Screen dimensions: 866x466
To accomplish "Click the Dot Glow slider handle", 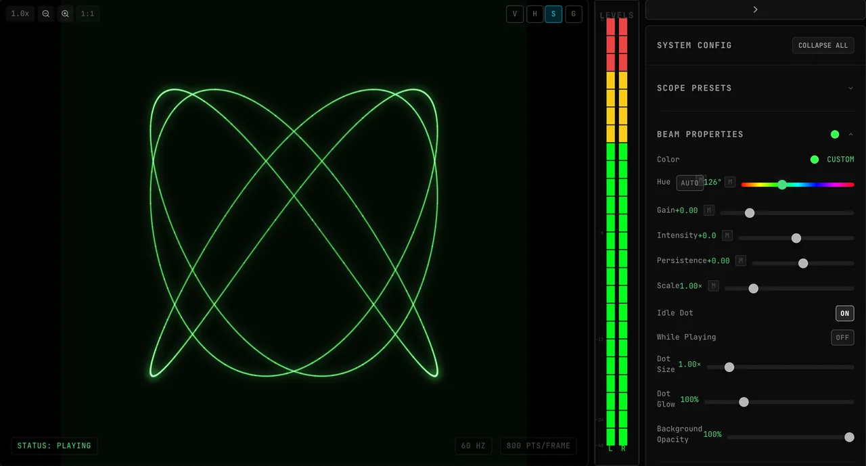I will click(744, 402).
